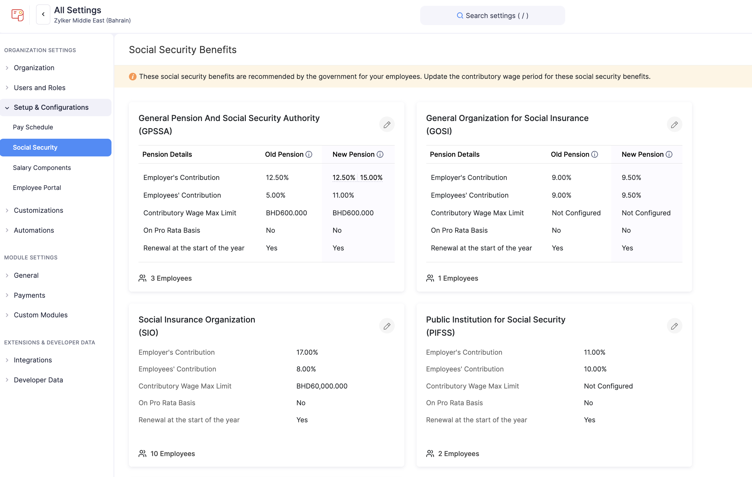Click info icon next to GOSI Old Pension
This screenshot has height=477, width=752.
click(x=595, y=154)
